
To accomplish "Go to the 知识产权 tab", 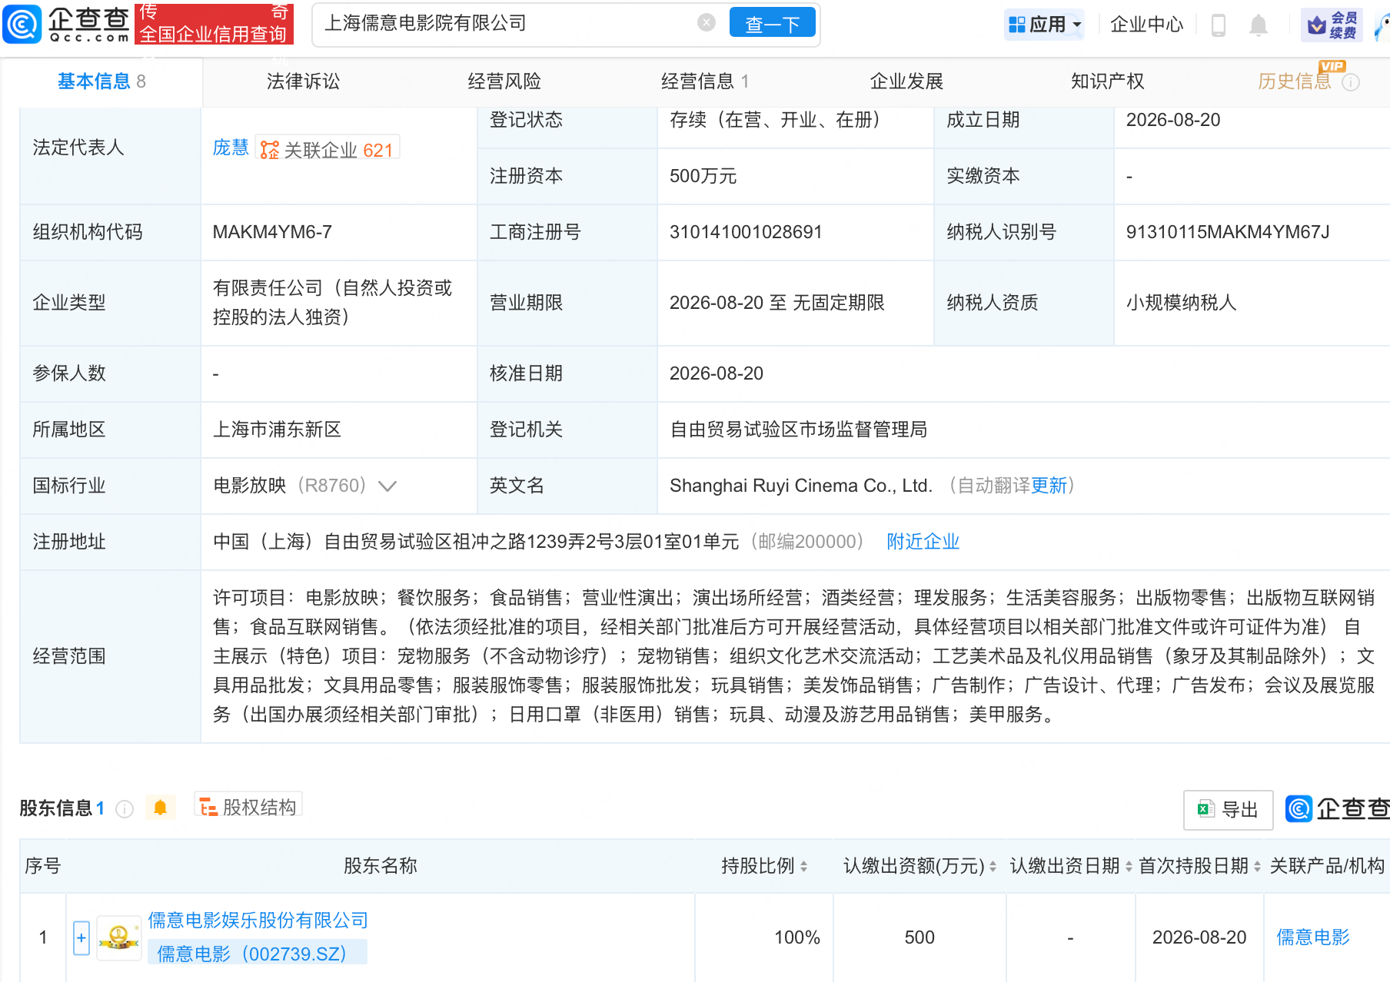I will tap(1108, 81).
